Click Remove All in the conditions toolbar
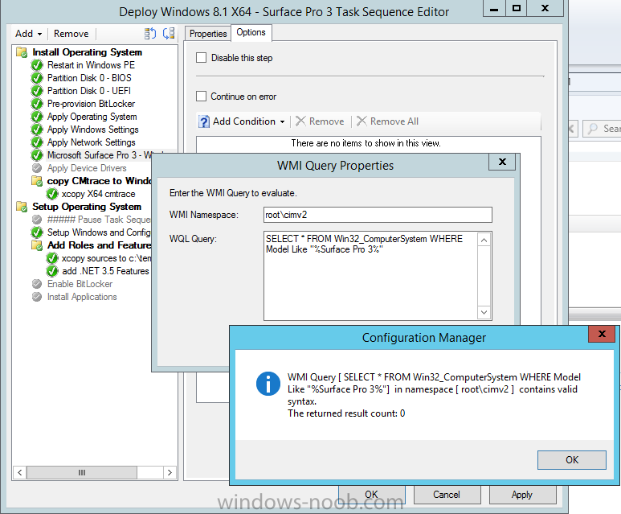The image size is (621, 514). coord(388,121)
